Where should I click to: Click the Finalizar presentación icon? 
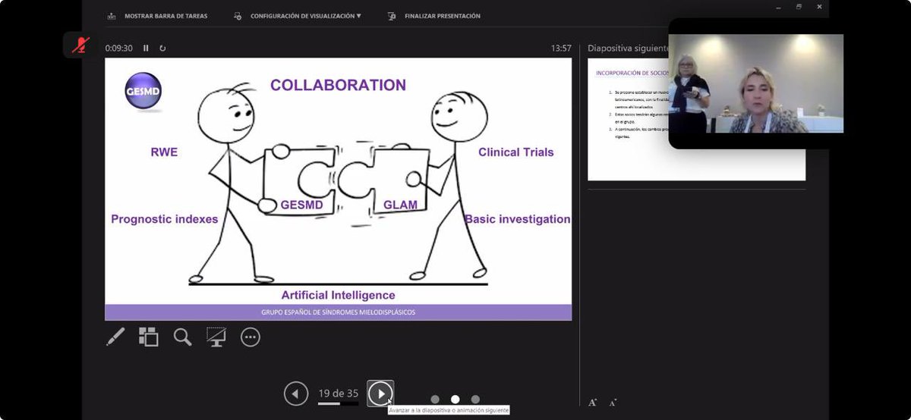click(392, 15)
